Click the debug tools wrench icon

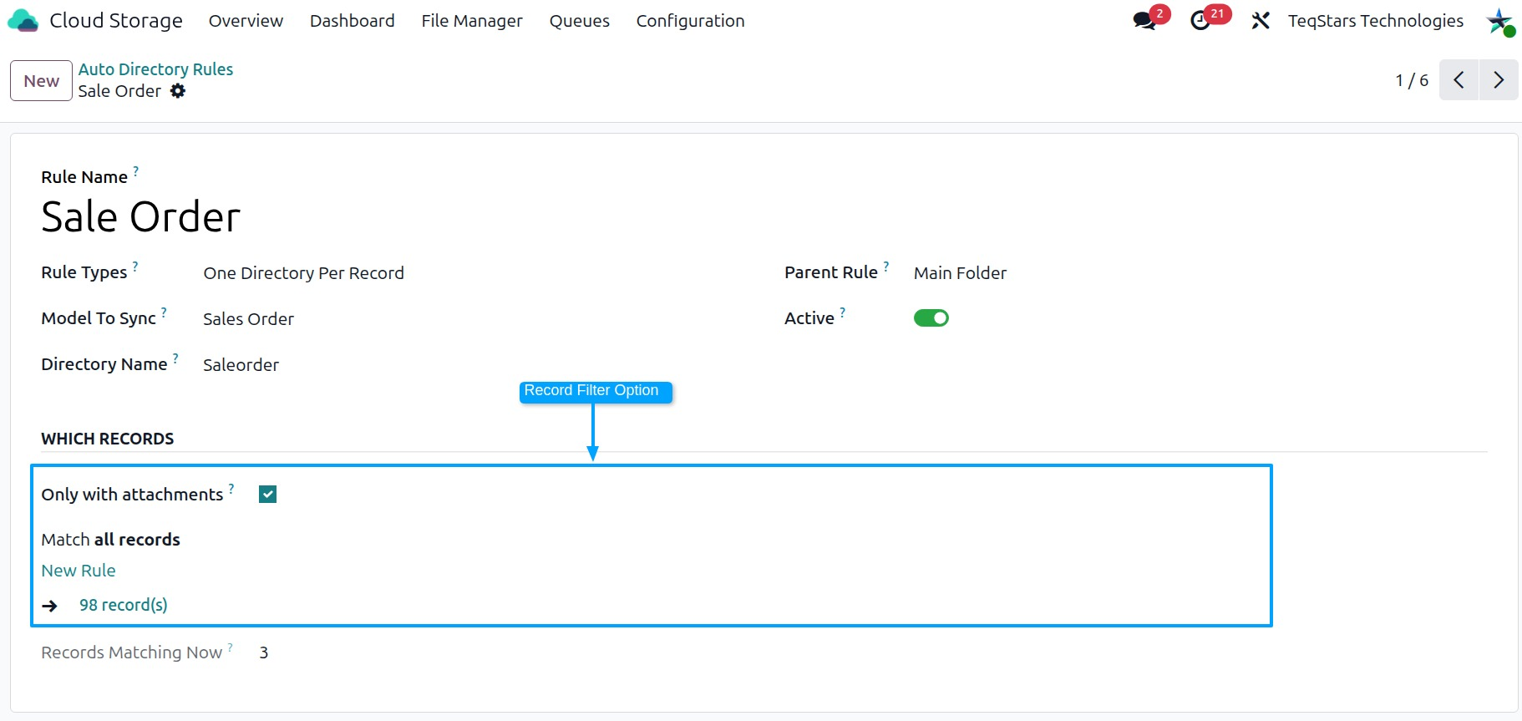coord(1261,21)
